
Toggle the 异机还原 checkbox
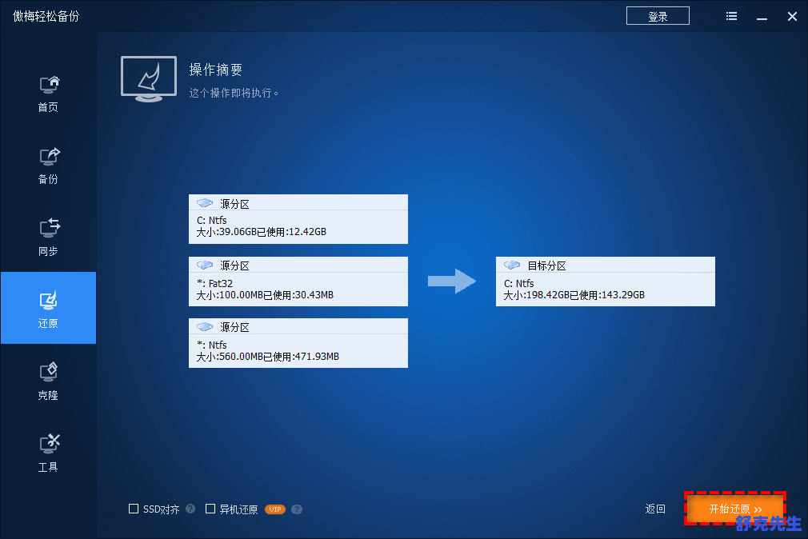(x=210, y=509)
